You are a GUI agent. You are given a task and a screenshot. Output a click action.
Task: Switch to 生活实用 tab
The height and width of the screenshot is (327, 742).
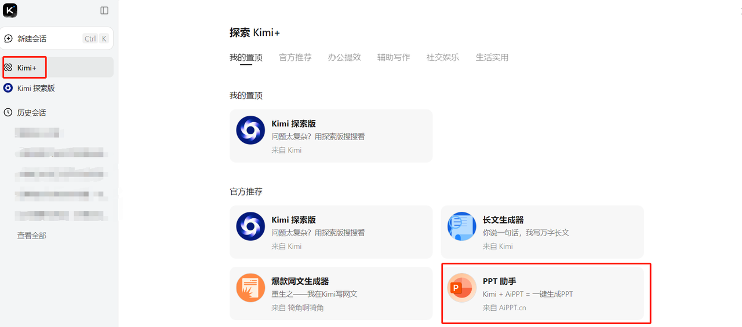pyautogui.click(x=492, y=57)
